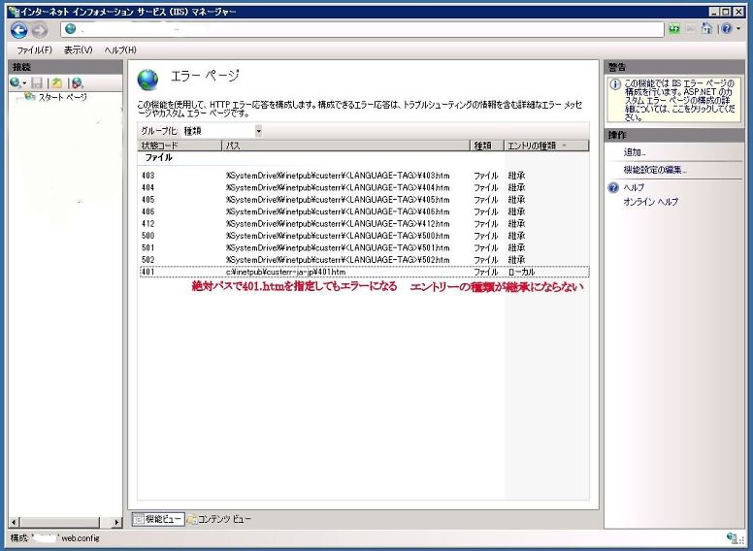Sort by エントリの種類 column header
Viewport: 753px width, 551px height.
pos(546,146)
